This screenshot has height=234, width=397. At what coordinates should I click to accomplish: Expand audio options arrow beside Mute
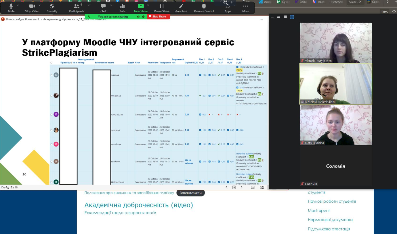point(18,5)
